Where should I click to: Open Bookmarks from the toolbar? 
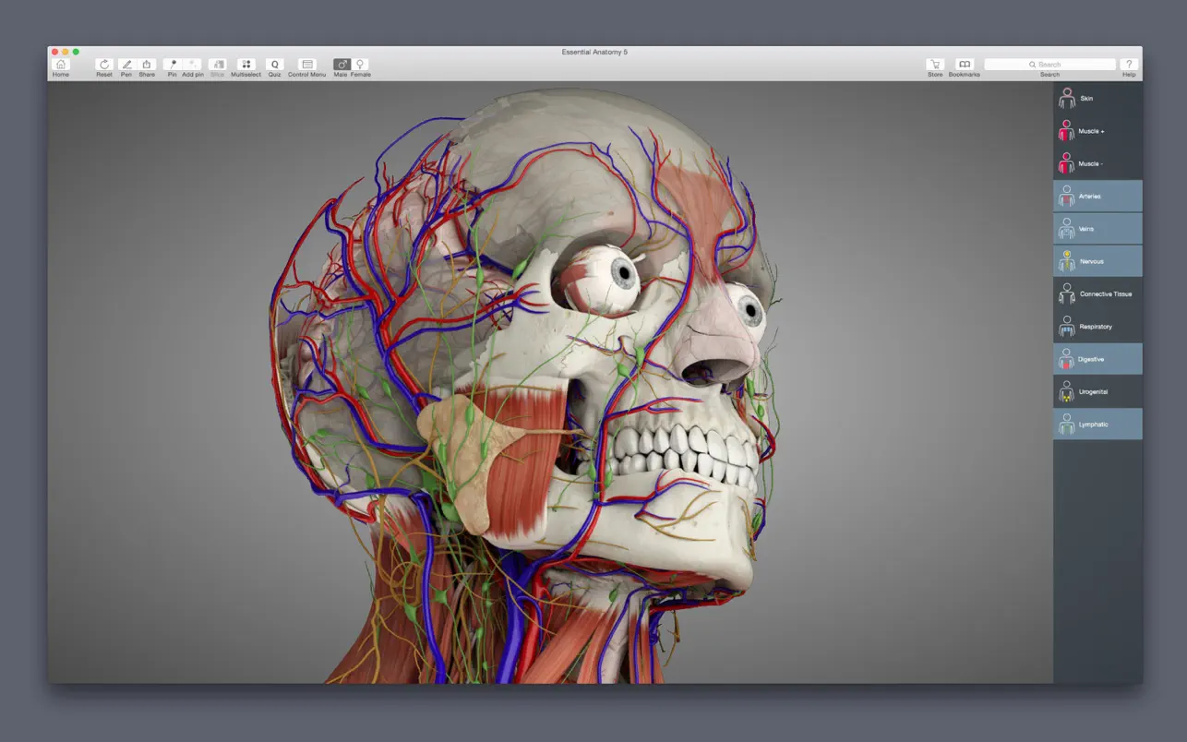964,66
